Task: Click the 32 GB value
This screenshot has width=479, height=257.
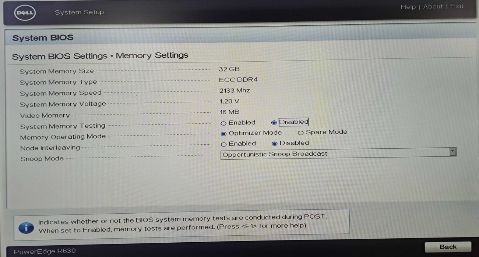Action: pos(229,69)
